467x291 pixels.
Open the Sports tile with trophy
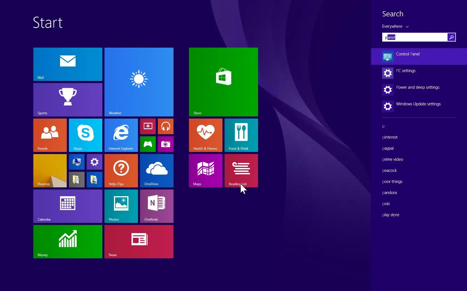coord(68,100)
